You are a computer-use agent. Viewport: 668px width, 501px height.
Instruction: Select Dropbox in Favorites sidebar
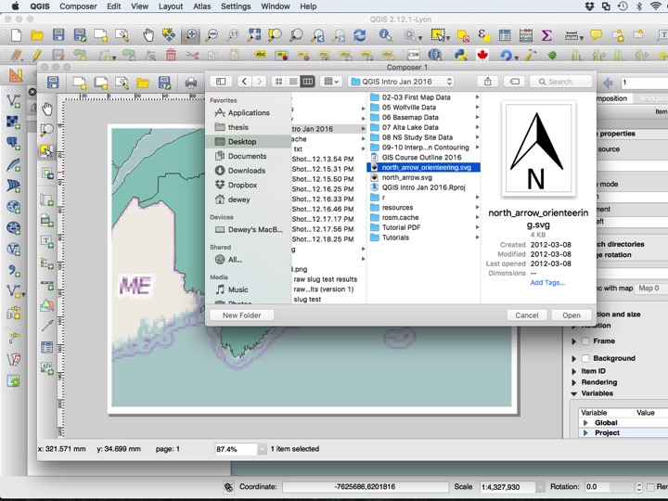pos(242,185)
